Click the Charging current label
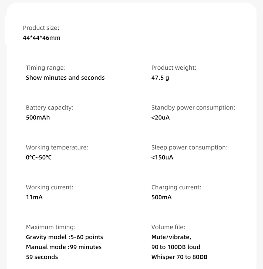Viewport: 263px width, 269px height. [176, 187]
